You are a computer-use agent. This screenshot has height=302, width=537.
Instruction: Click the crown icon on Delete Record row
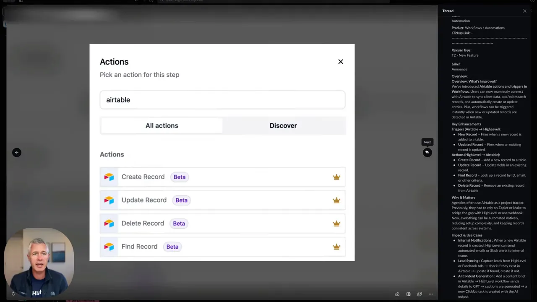(x=336, y=223)
